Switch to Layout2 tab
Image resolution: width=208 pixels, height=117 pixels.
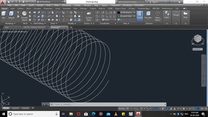click(x=25, y=108)
